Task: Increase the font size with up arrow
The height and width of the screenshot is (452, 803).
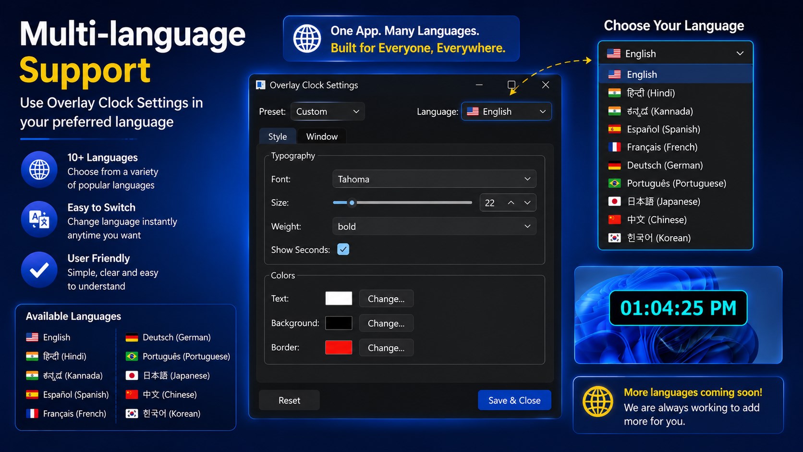Action: [511, 203]
